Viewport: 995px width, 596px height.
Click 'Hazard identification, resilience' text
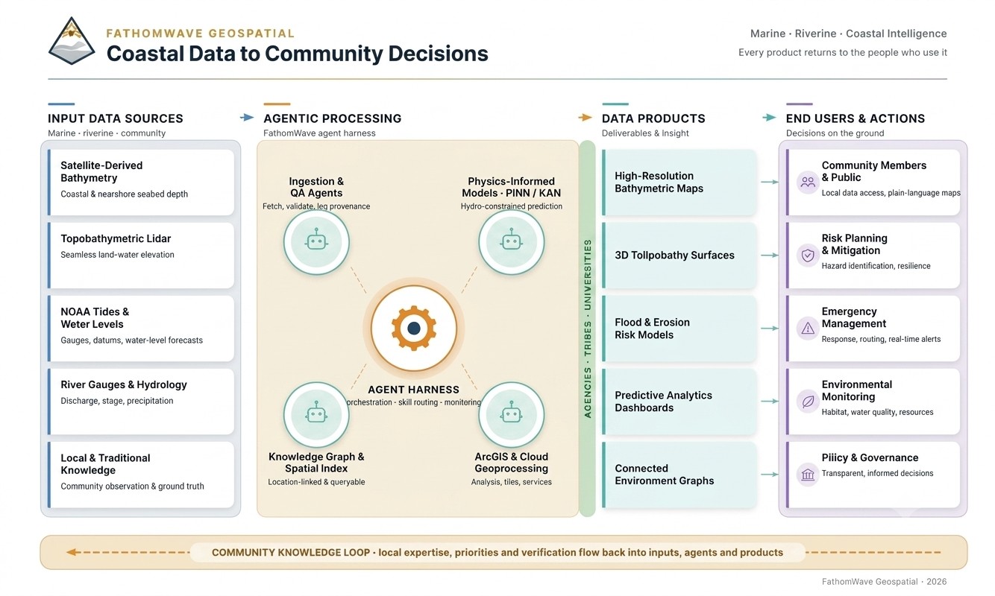876,266
